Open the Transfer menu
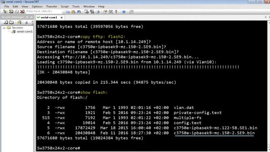The image size is (270, 152). coord(51,6)
